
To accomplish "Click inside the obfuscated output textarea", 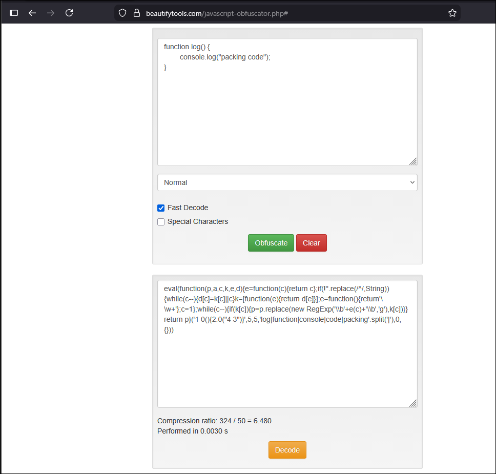I will coord(287,344).
